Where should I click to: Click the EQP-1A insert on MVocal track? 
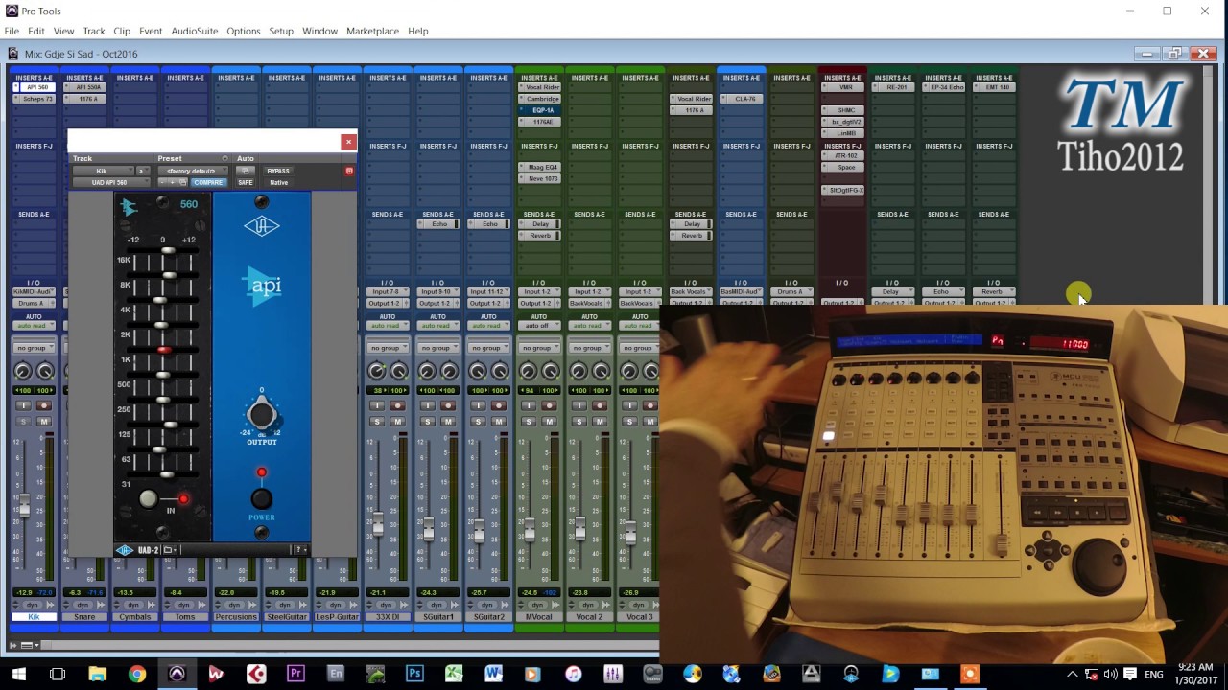pyautogui.click(x=543, y=110)
